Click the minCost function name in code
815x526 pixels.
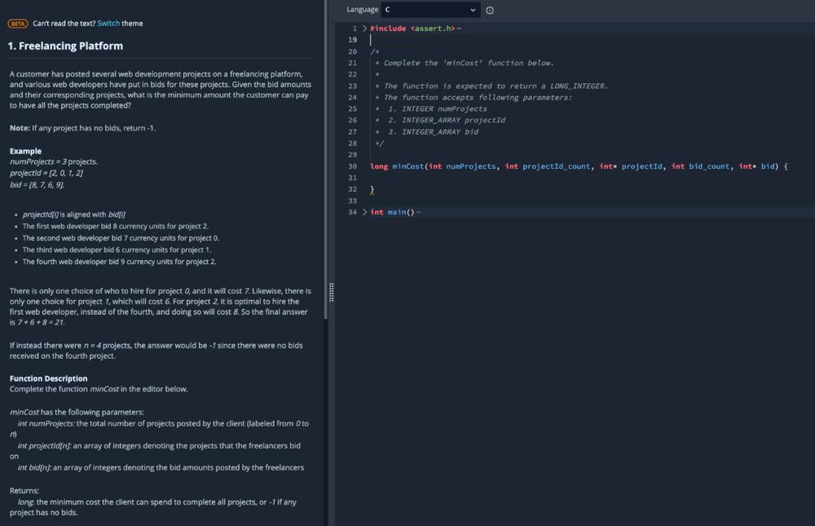click(407, 166)
